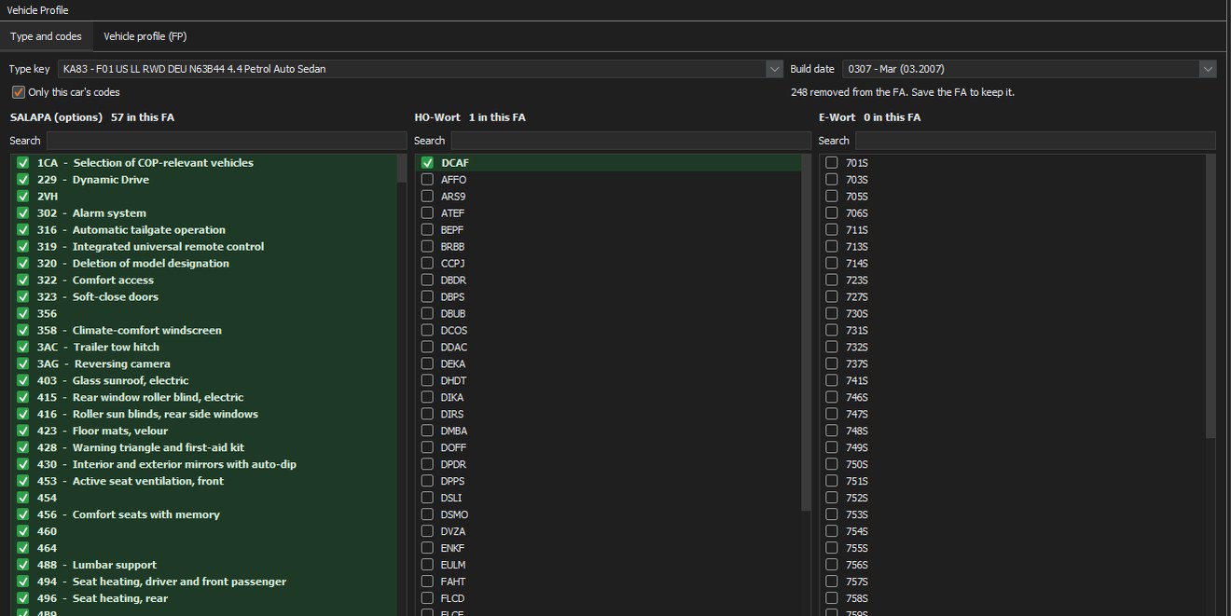Check the 758S E-Wort checkbox
Image resolution: width=1231 pixels, height=616 pixels.
832,599
